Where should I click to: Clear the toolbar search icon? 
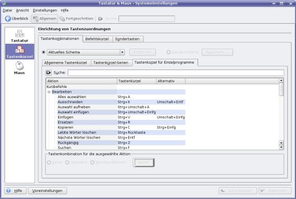(x=101, y=19)
